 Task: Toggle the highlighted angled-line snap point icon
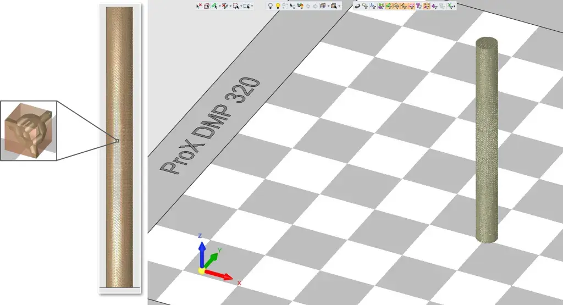click(x=404, y=6)
